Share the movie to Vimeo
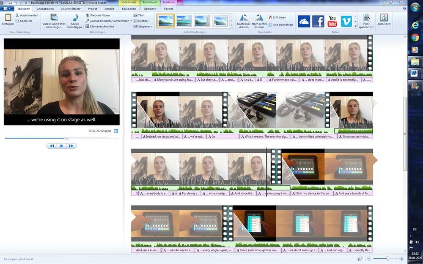 (x=346, y=21)
